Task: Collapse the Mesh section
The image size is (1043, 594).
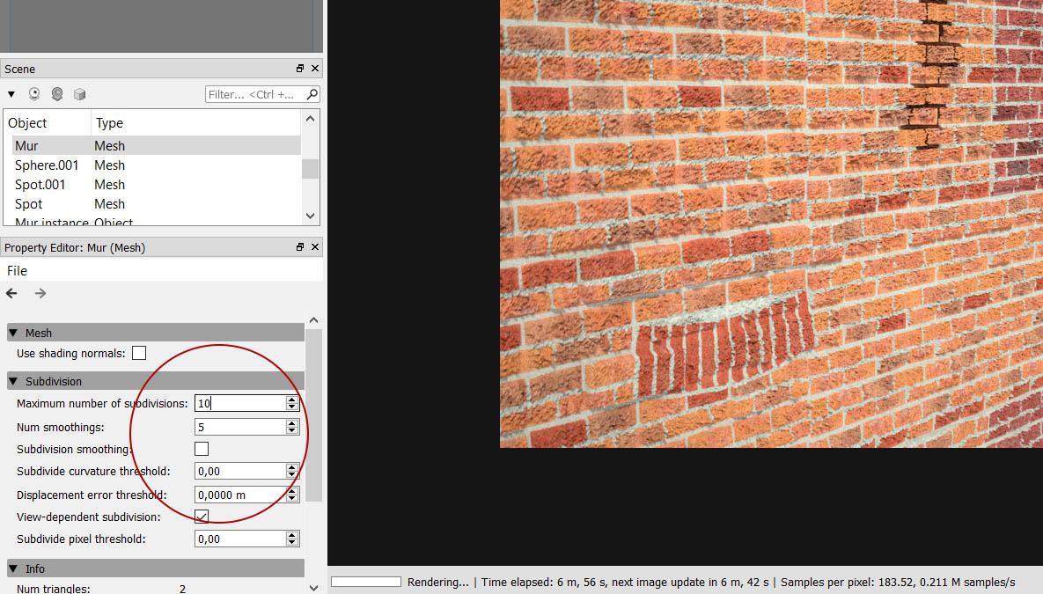Action: pos(13,333)
